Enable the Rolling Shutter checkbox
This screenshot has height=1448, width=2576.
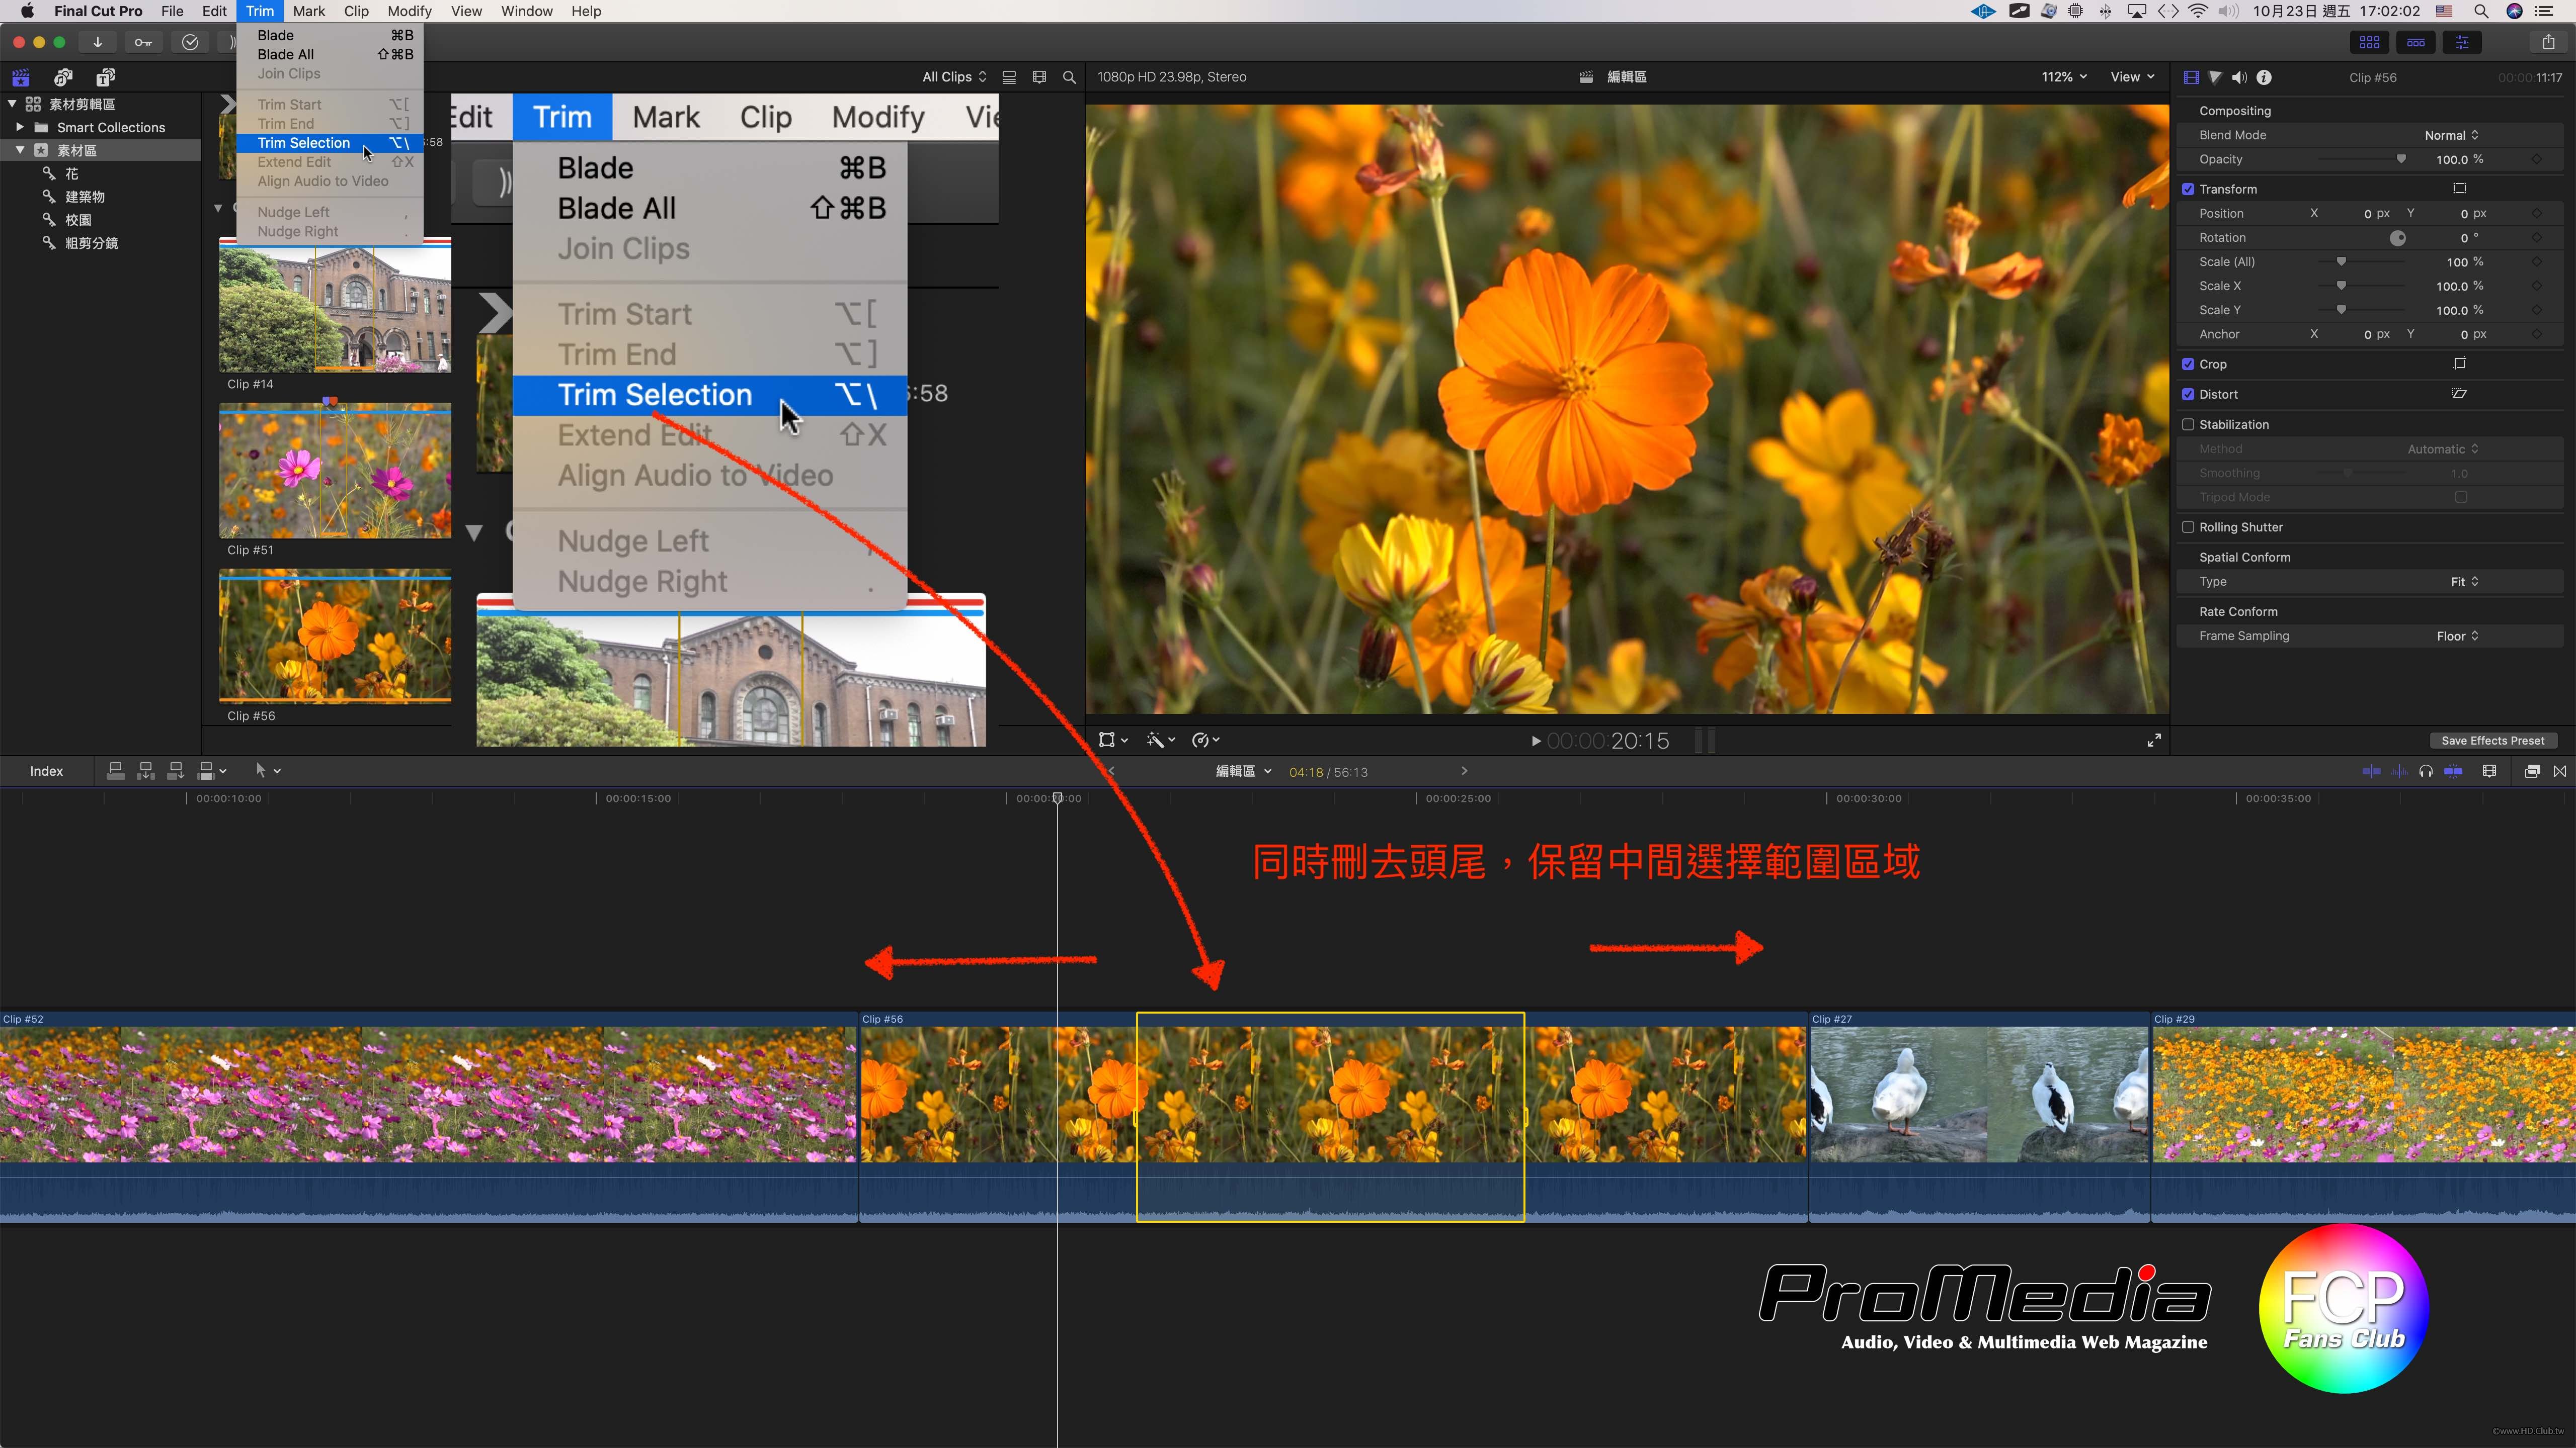(x=2188, y=527)
